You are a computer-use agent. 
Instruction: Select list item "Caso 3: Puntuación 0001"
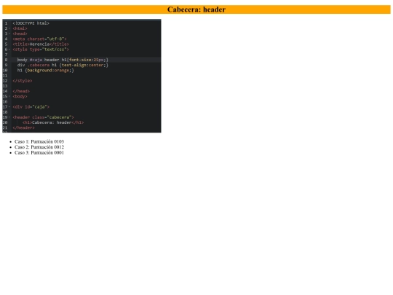(x=39, y=152)
